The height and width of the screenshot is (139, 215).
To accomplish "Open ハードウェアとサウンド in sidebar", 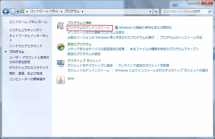I will click(x=26, y=46).
